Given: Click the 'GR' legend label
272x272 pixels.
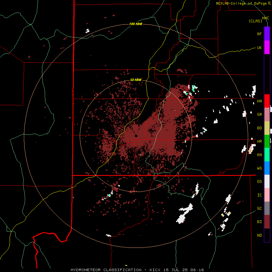Looking at the screenshot, I should (x=259, y=115).
